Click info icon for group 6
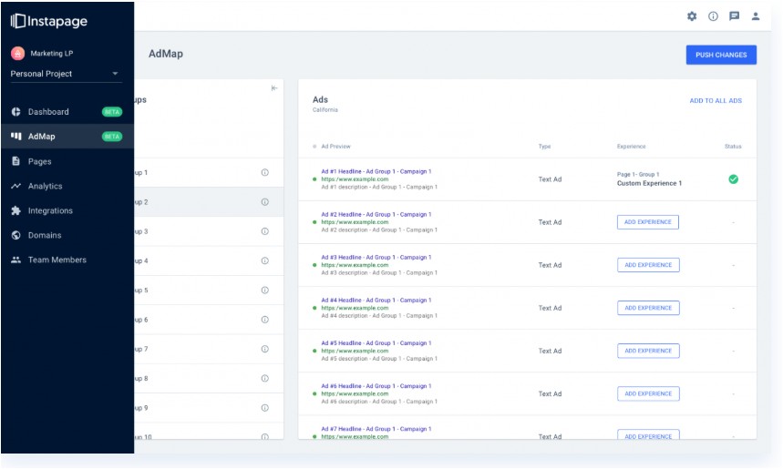Image resolution: width=783 pixels, height=469 pixels. [x=264, y=320]
